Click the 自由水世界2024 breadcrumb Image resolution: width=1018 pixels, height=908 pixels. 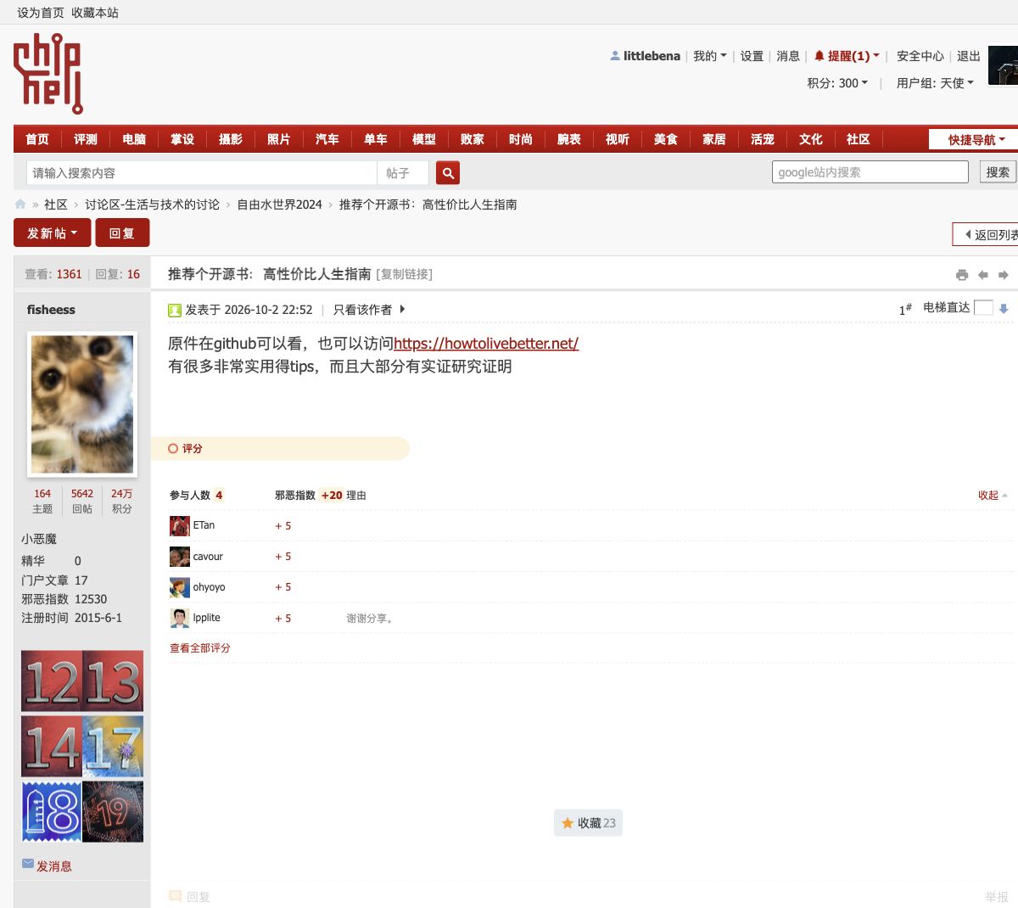279,205
